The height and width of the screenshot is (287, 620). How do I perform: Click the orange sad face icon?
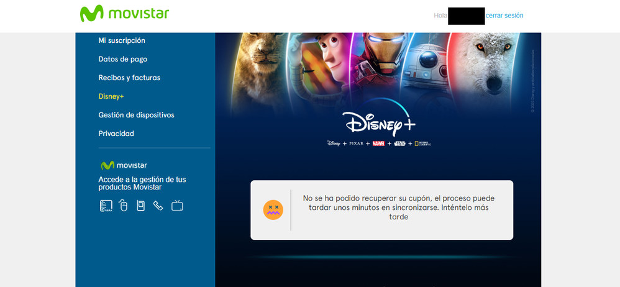coord(273,210)
